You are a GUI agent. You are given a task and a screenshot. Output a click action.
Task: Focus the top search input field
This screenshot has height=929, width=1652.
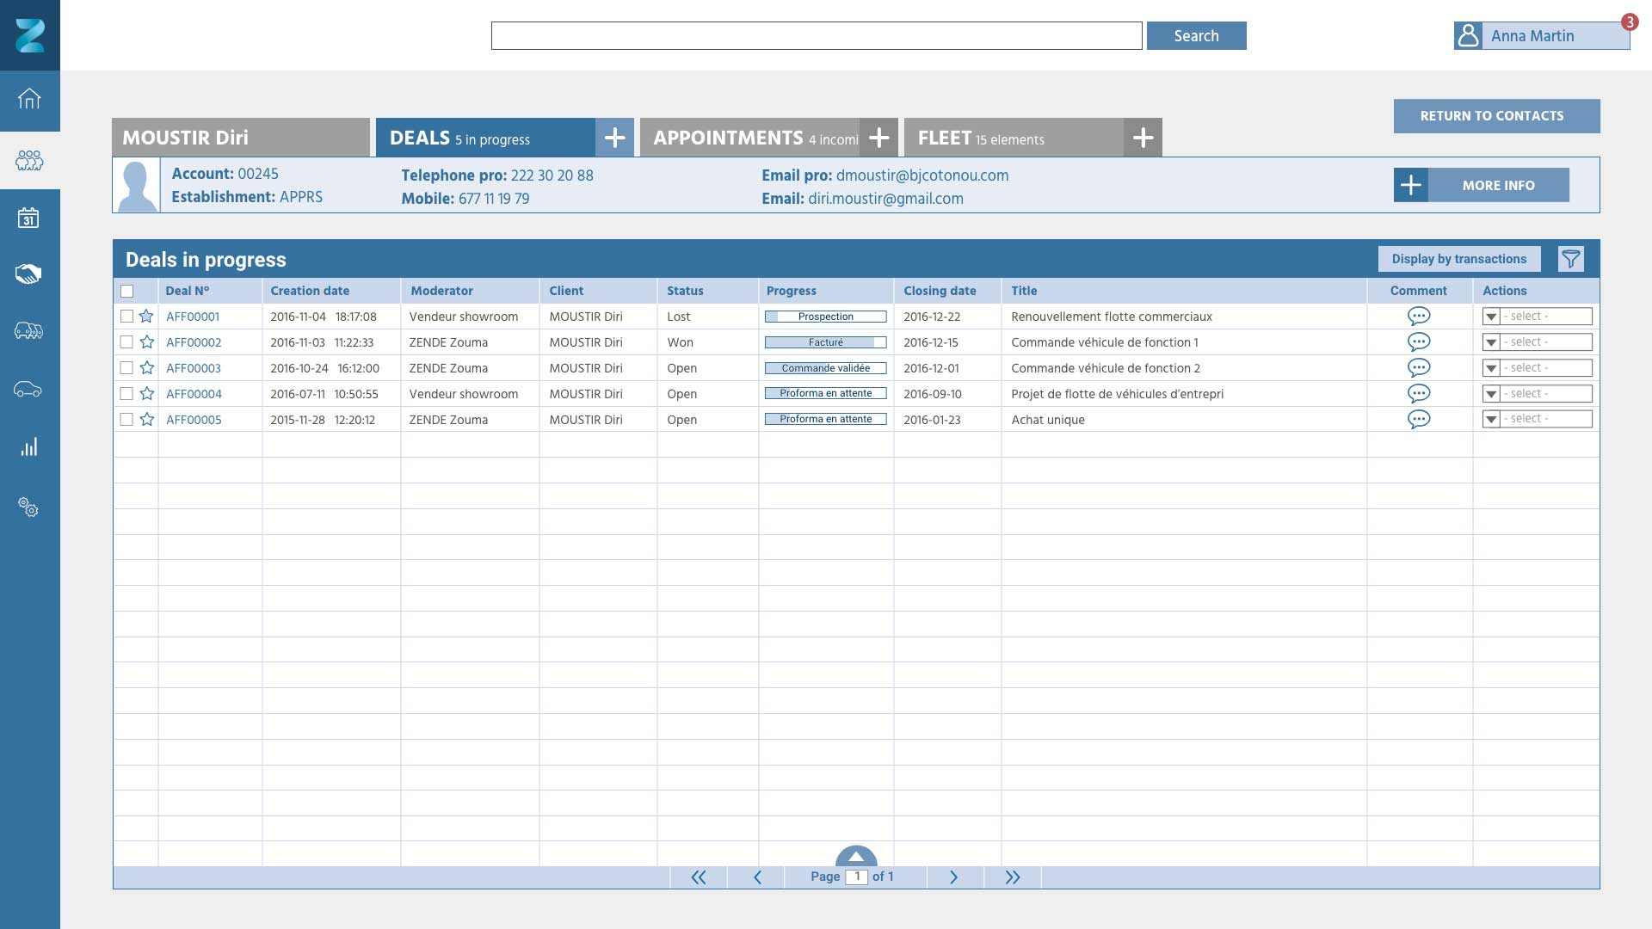[x=817, y=35]
